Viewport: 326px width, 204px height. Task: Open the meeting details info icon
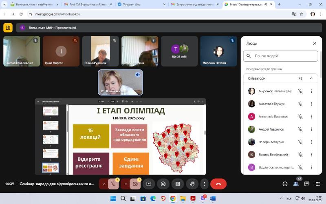[285, 184]
